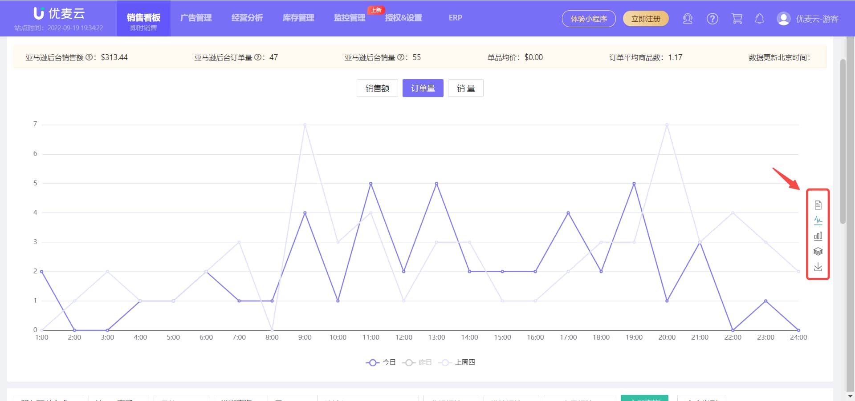This screenshot has width=855, height=401.
Task: Click the tooltip icon beside 亚马逊后台销售额
Action: pyautogui.click(x=90, y=57)
